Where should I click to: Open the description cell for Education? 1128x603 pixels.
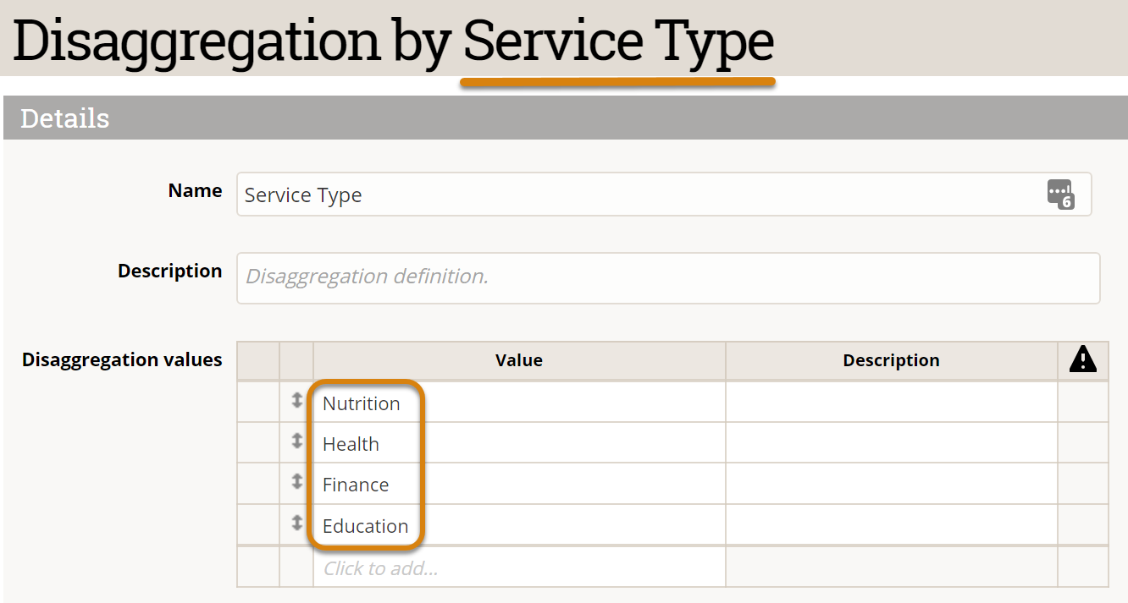[891, 525]
